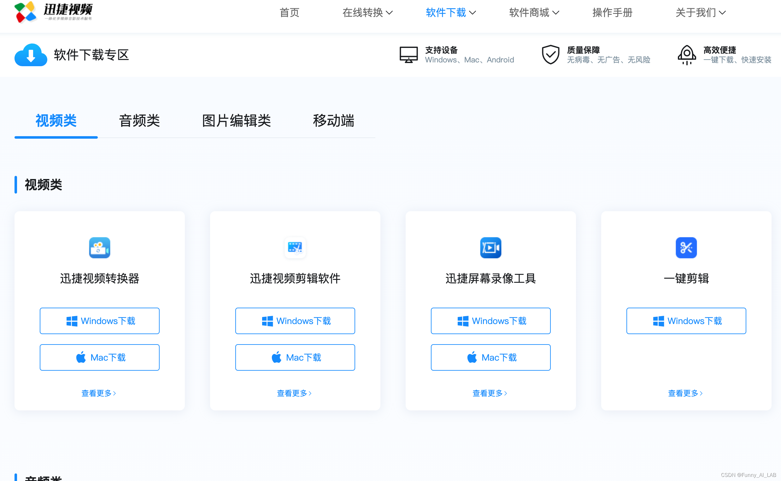Image resolution: width=781 pixels, height=481 pixels.
Task: Download 迅捷视频转换器 for Windows
Action: point(100,321)
